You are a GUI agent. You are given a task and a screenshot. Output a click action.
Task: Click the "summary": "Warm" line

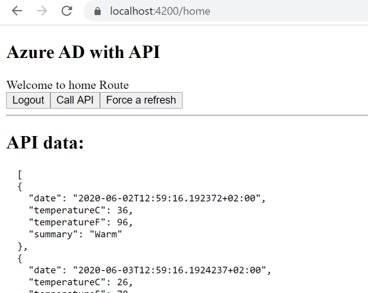click(76, 234)
